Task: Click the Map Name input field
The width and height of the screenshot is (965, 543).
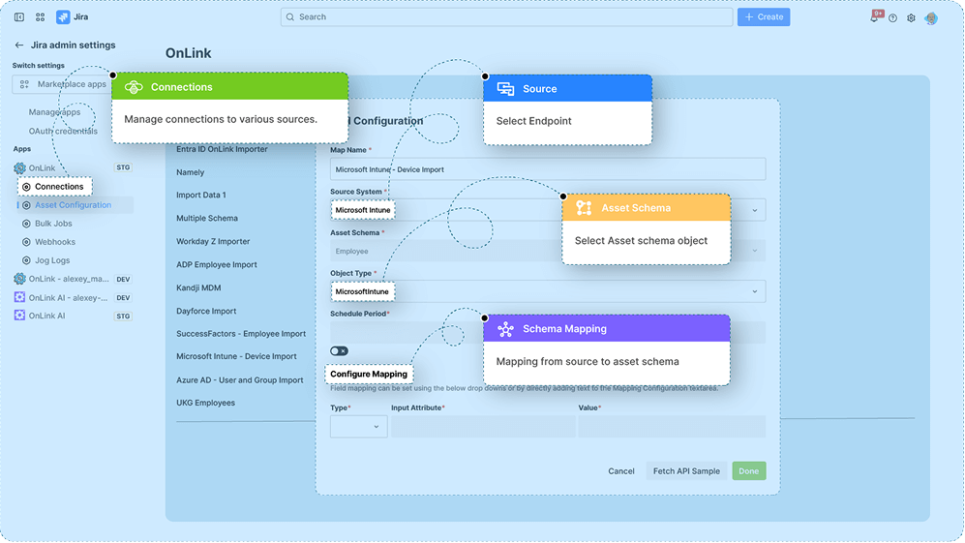Action: [548, 169]
